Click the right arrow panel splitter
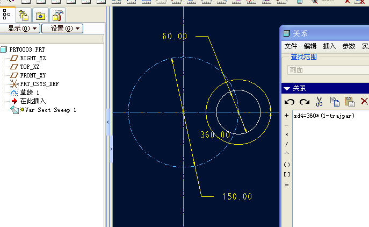 [x=111, y=149]
